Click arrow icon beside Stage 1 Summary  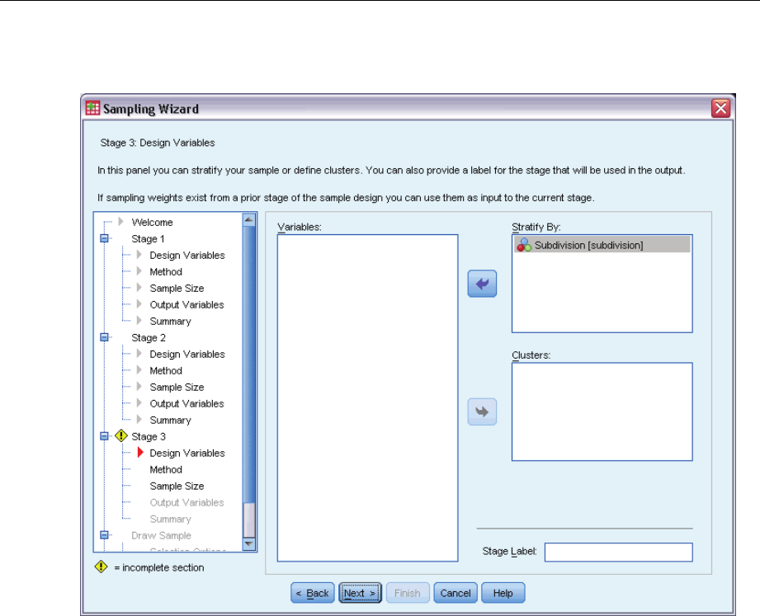[x=139, y=321]
